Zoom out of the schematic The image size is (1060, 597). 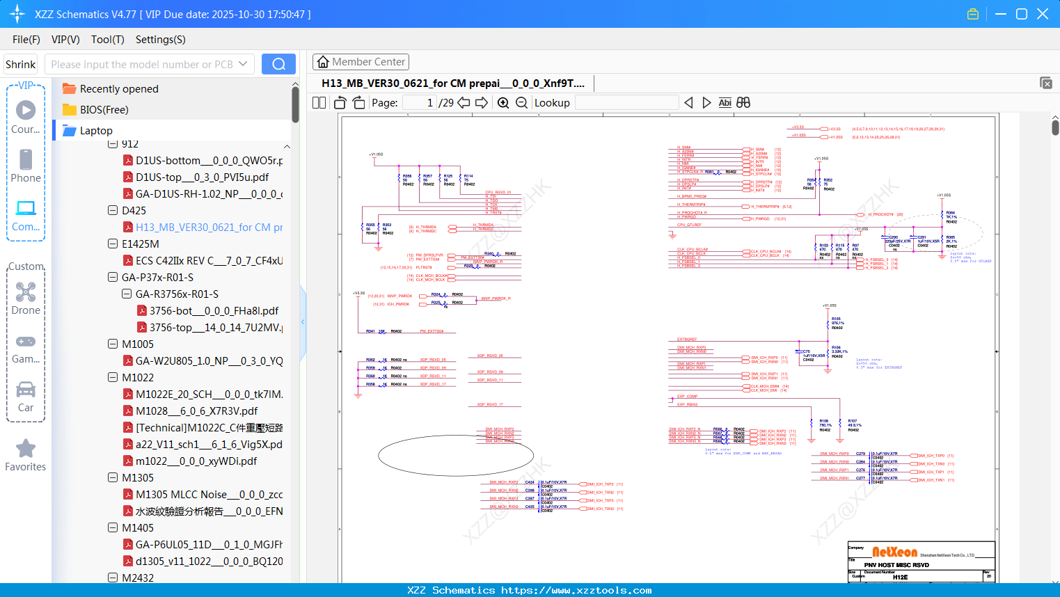(521, 103)
